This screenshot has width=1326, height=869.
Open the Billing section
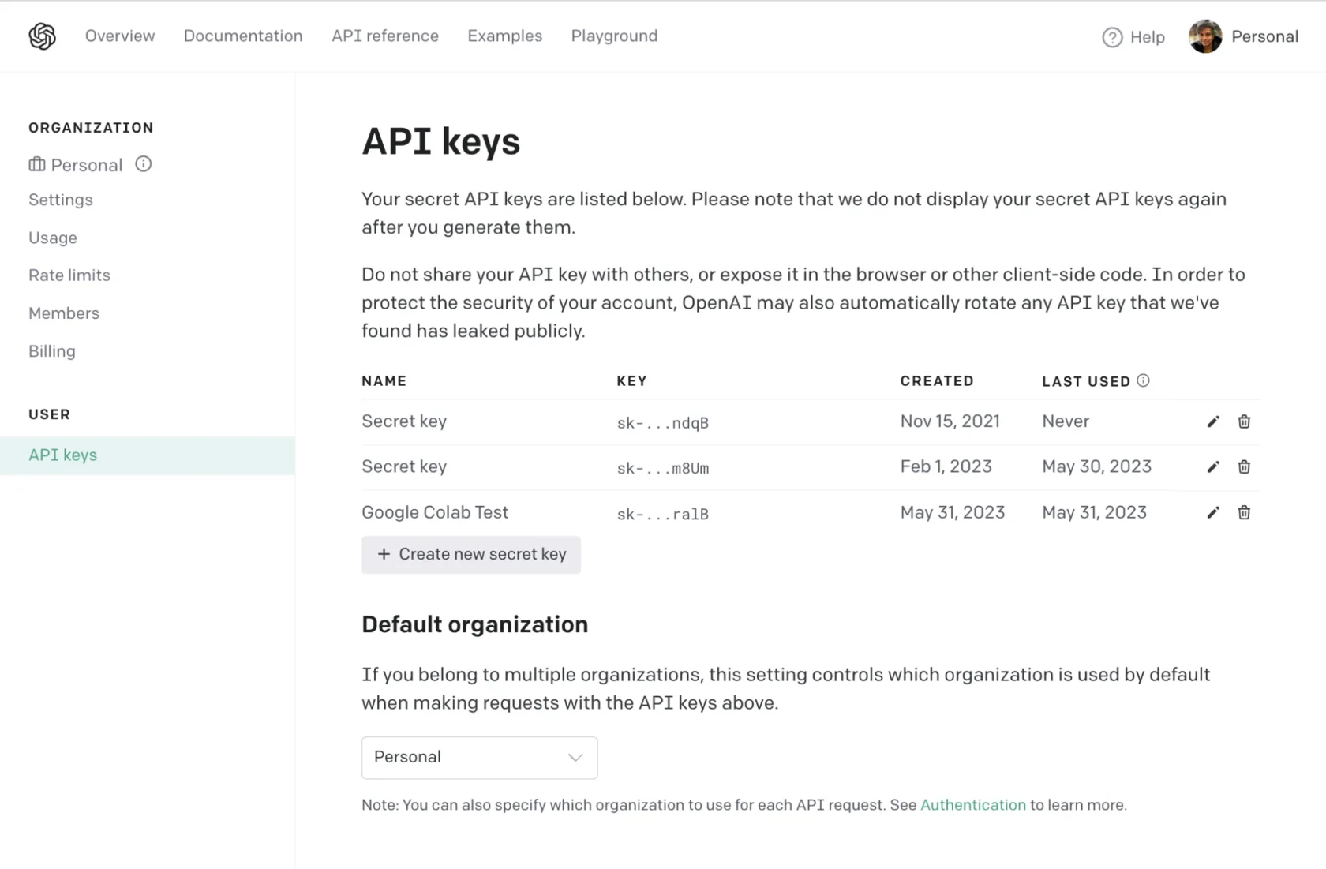pos(52,351)
